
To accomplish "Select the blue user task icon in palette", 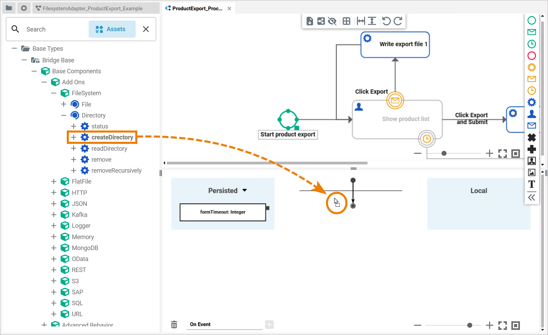I will pyautogui.click(x=532, y=114).
